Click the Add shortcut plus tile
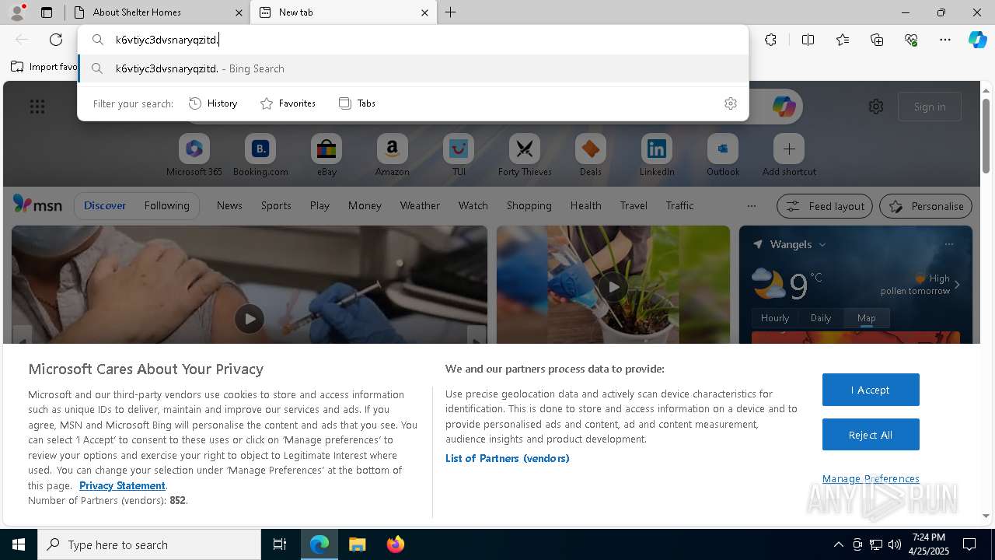The height and width of the screenshot is (560, 995). pos(789,155)
